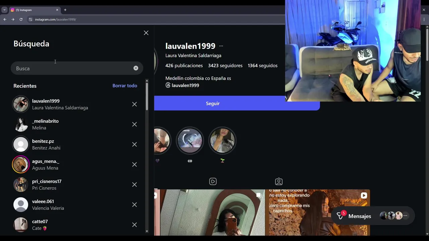The image size is (429, 241).
Task: Remove pri_cisneros17 from recent searches
Action: coord(134,185)
